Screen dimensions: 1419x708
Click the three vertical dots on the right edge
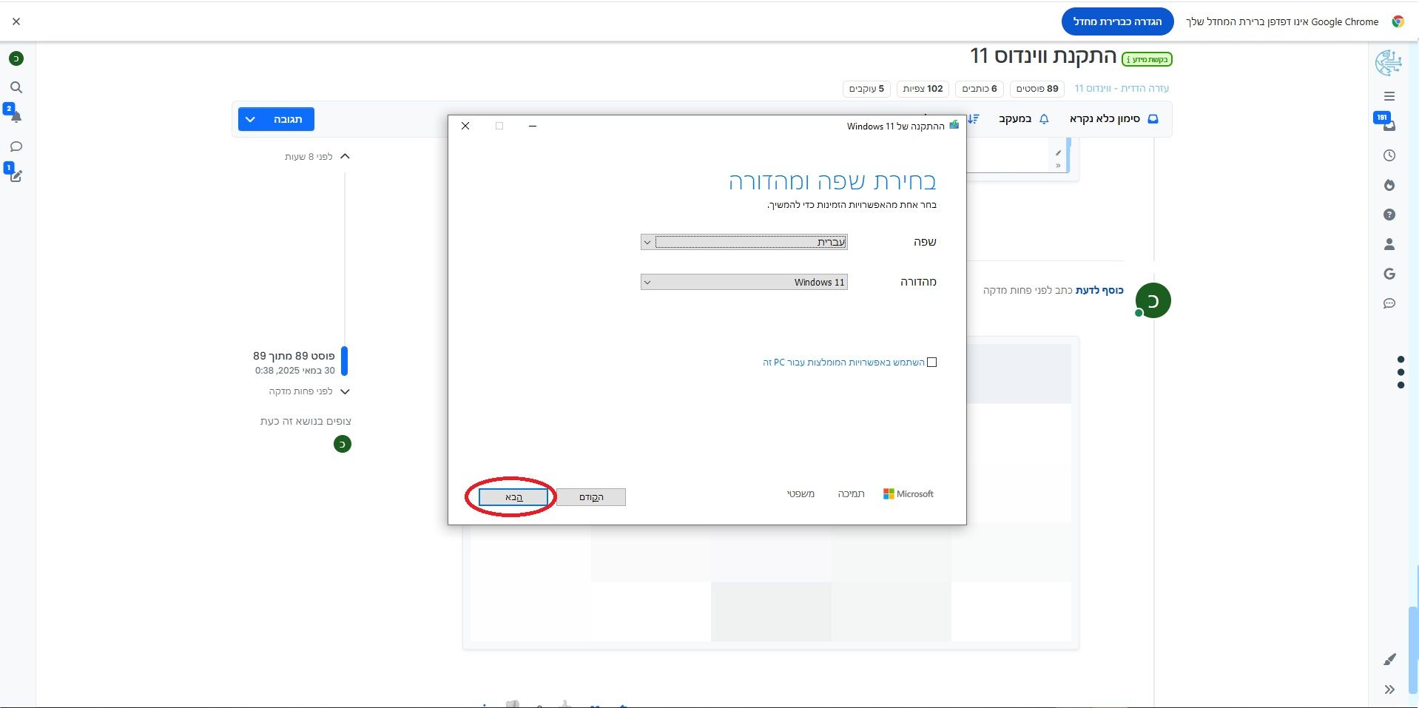tap(1401, 372)
